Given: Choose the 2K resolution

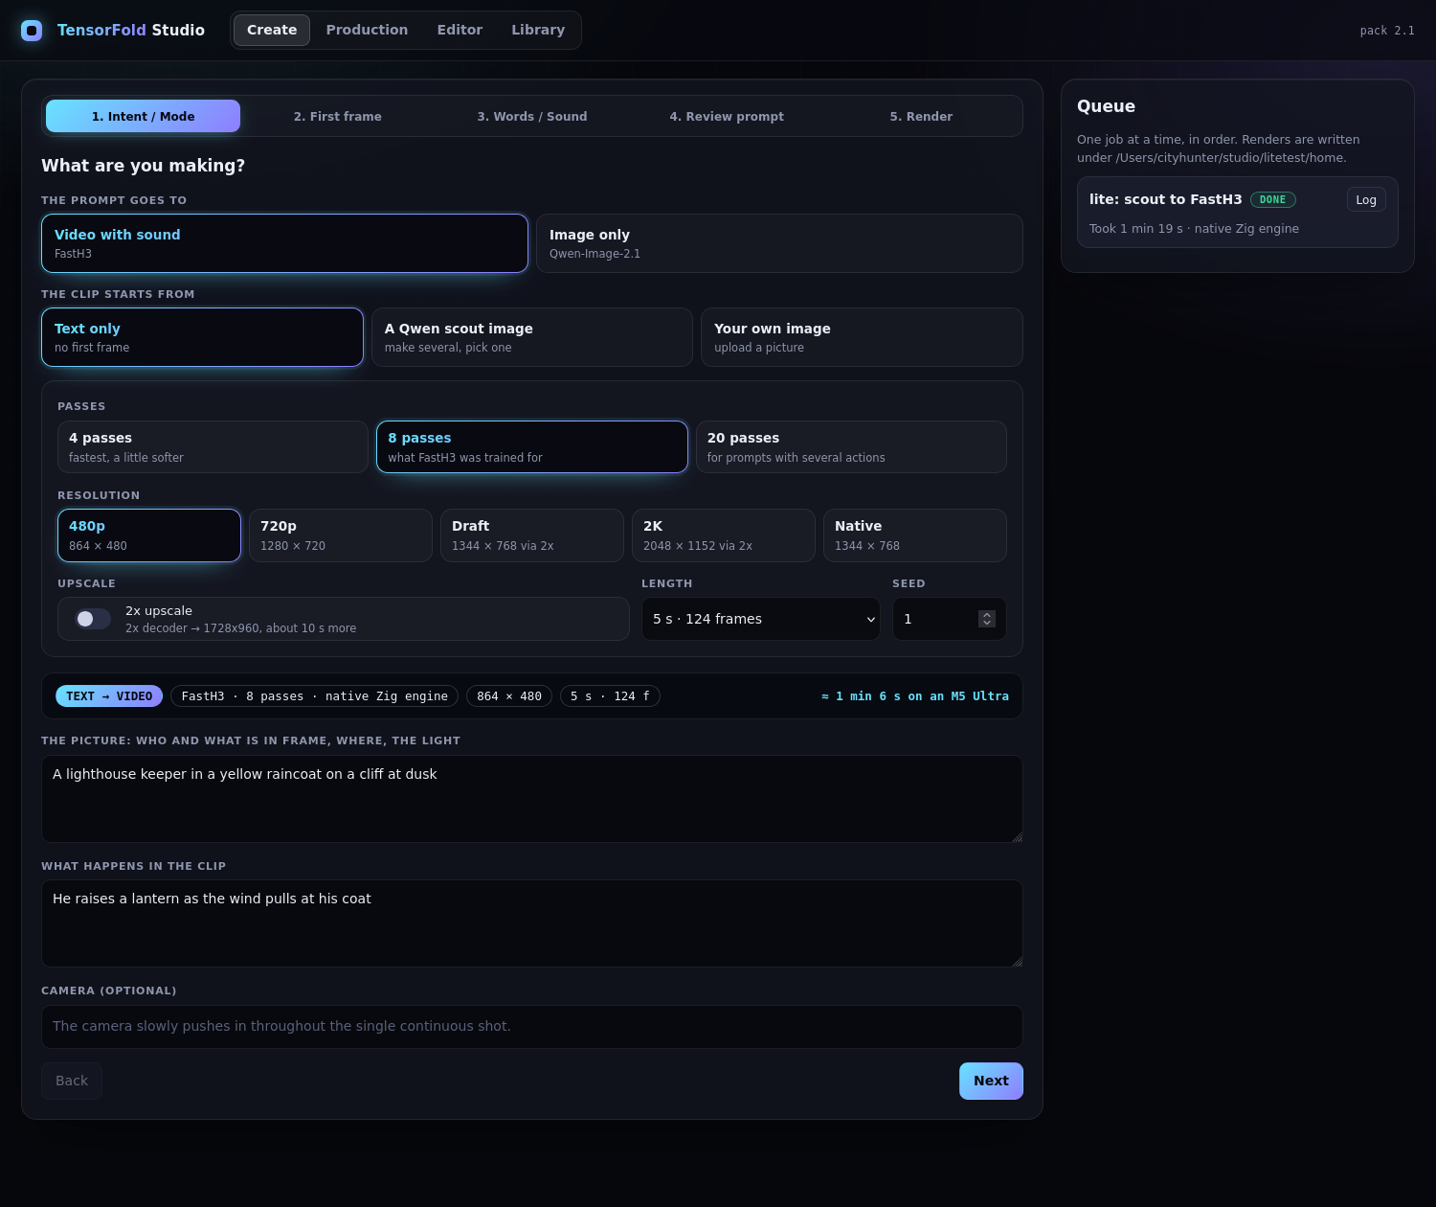Looking at the screenshot, I should tap(724, 535).
